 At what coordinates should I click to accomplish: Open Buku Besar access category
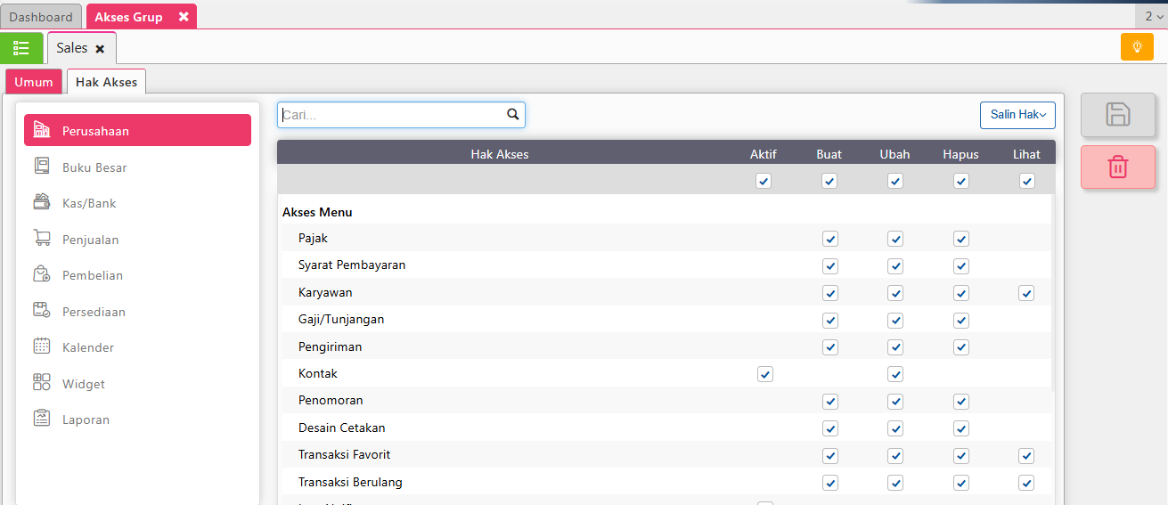coord(94,167)
